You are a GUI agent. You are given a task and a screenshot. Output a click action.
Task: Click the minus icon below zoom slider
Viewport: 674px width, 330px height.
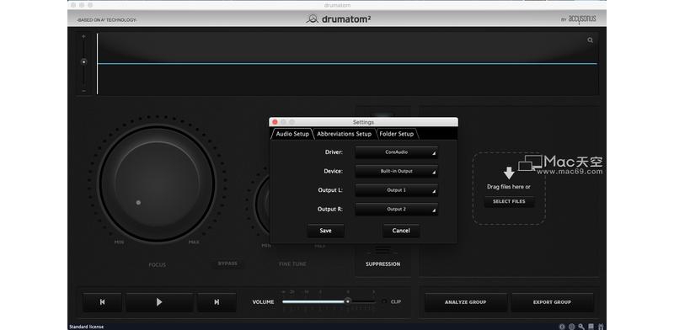(x=83, y=91)
